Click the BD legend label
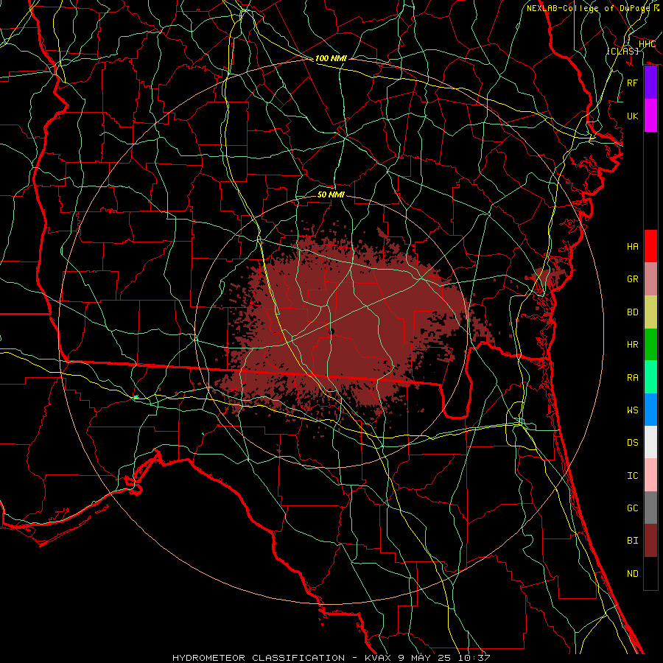Screen dimensions: 663x663 [632, 312]
